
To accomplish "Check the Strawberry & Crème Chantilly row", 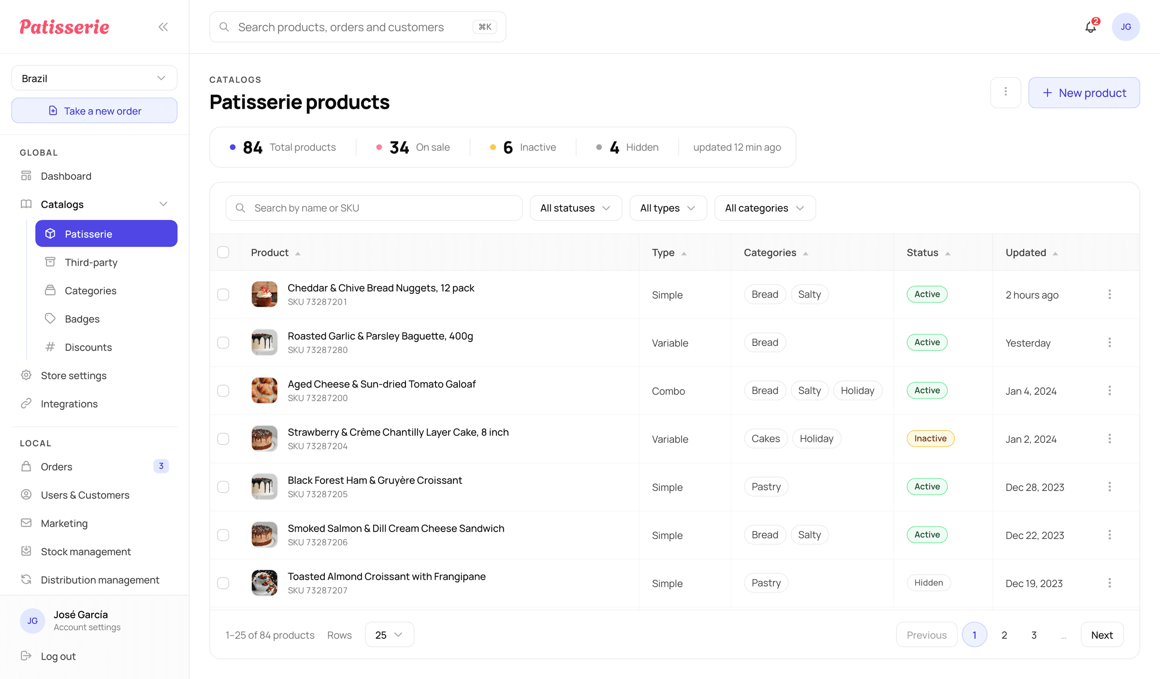I will click(x=223, y=439).
